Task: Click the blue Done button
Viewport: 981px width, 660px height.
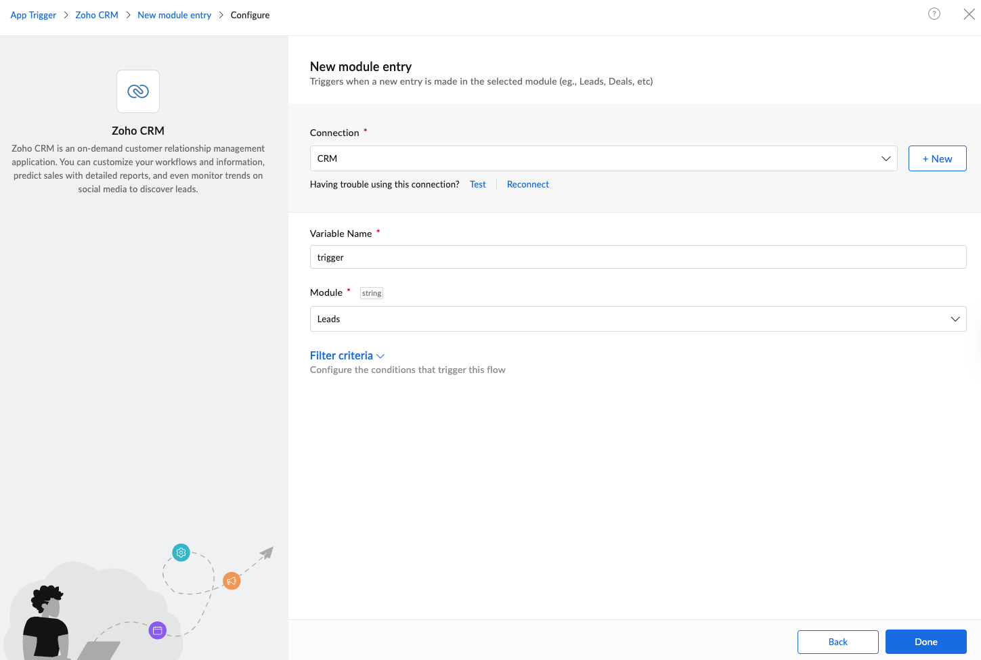Action: pyautogui.click(x=925, y=642)
